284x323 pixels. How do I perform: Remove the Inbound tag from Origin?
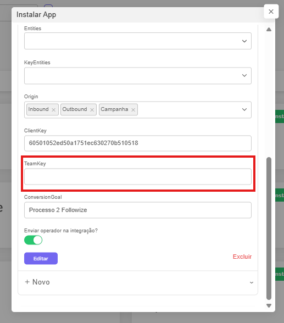point(53,110)
